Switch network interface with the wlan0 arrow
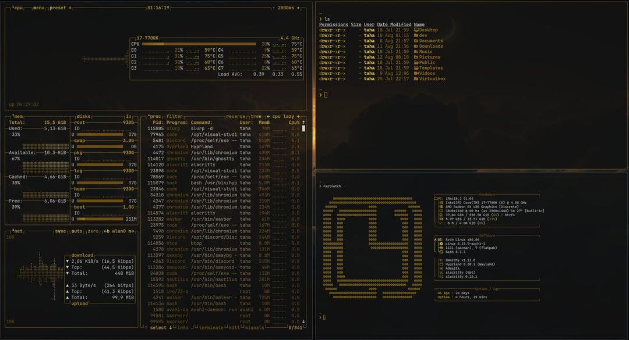 (133, 231)
